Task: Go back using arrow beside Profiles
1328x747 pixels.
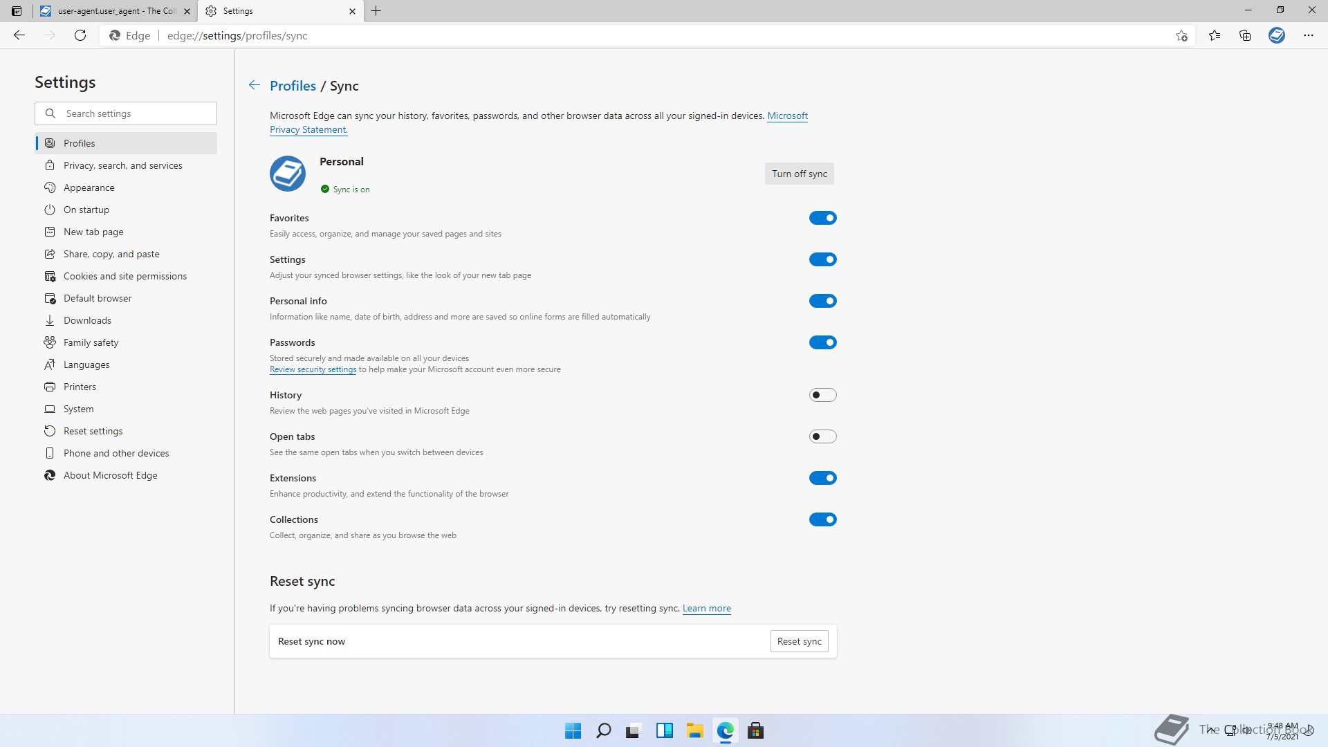Action: point(255,85)
